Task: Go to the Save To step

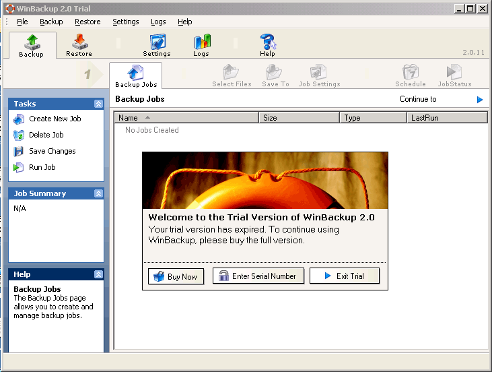Action: click(x=275, y=75)
